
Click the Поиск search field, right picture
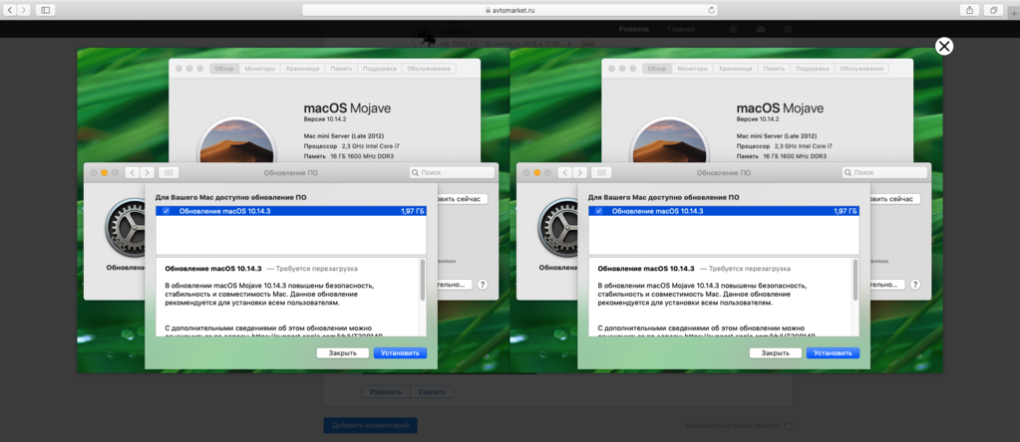(884, 172)
